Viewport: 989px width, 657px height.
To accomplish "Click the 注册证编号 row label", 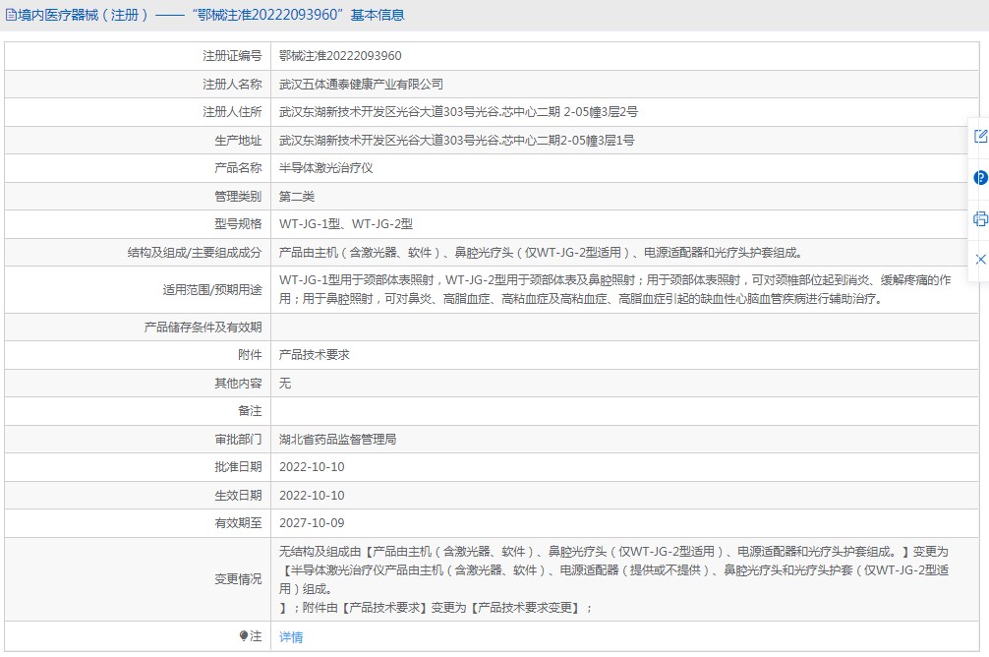I will coord(231,55).
